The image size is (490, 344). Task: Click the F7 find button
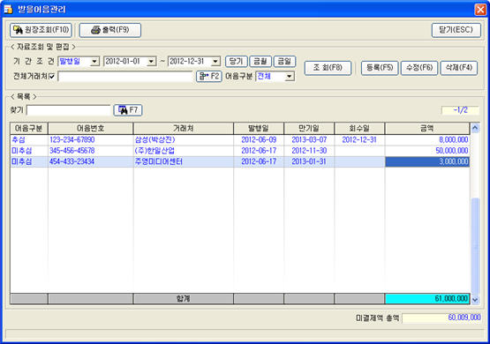click(x=128, y=110)
